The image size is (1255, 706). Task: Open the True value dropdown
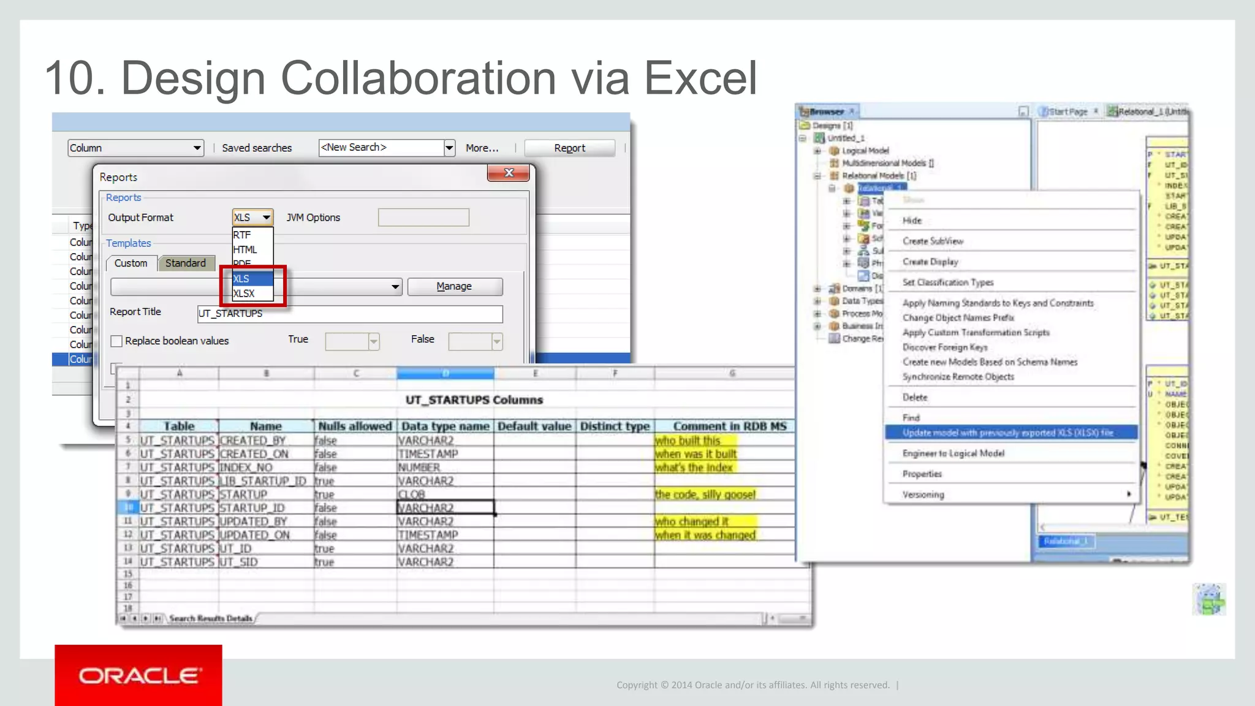tap(373, 341)
